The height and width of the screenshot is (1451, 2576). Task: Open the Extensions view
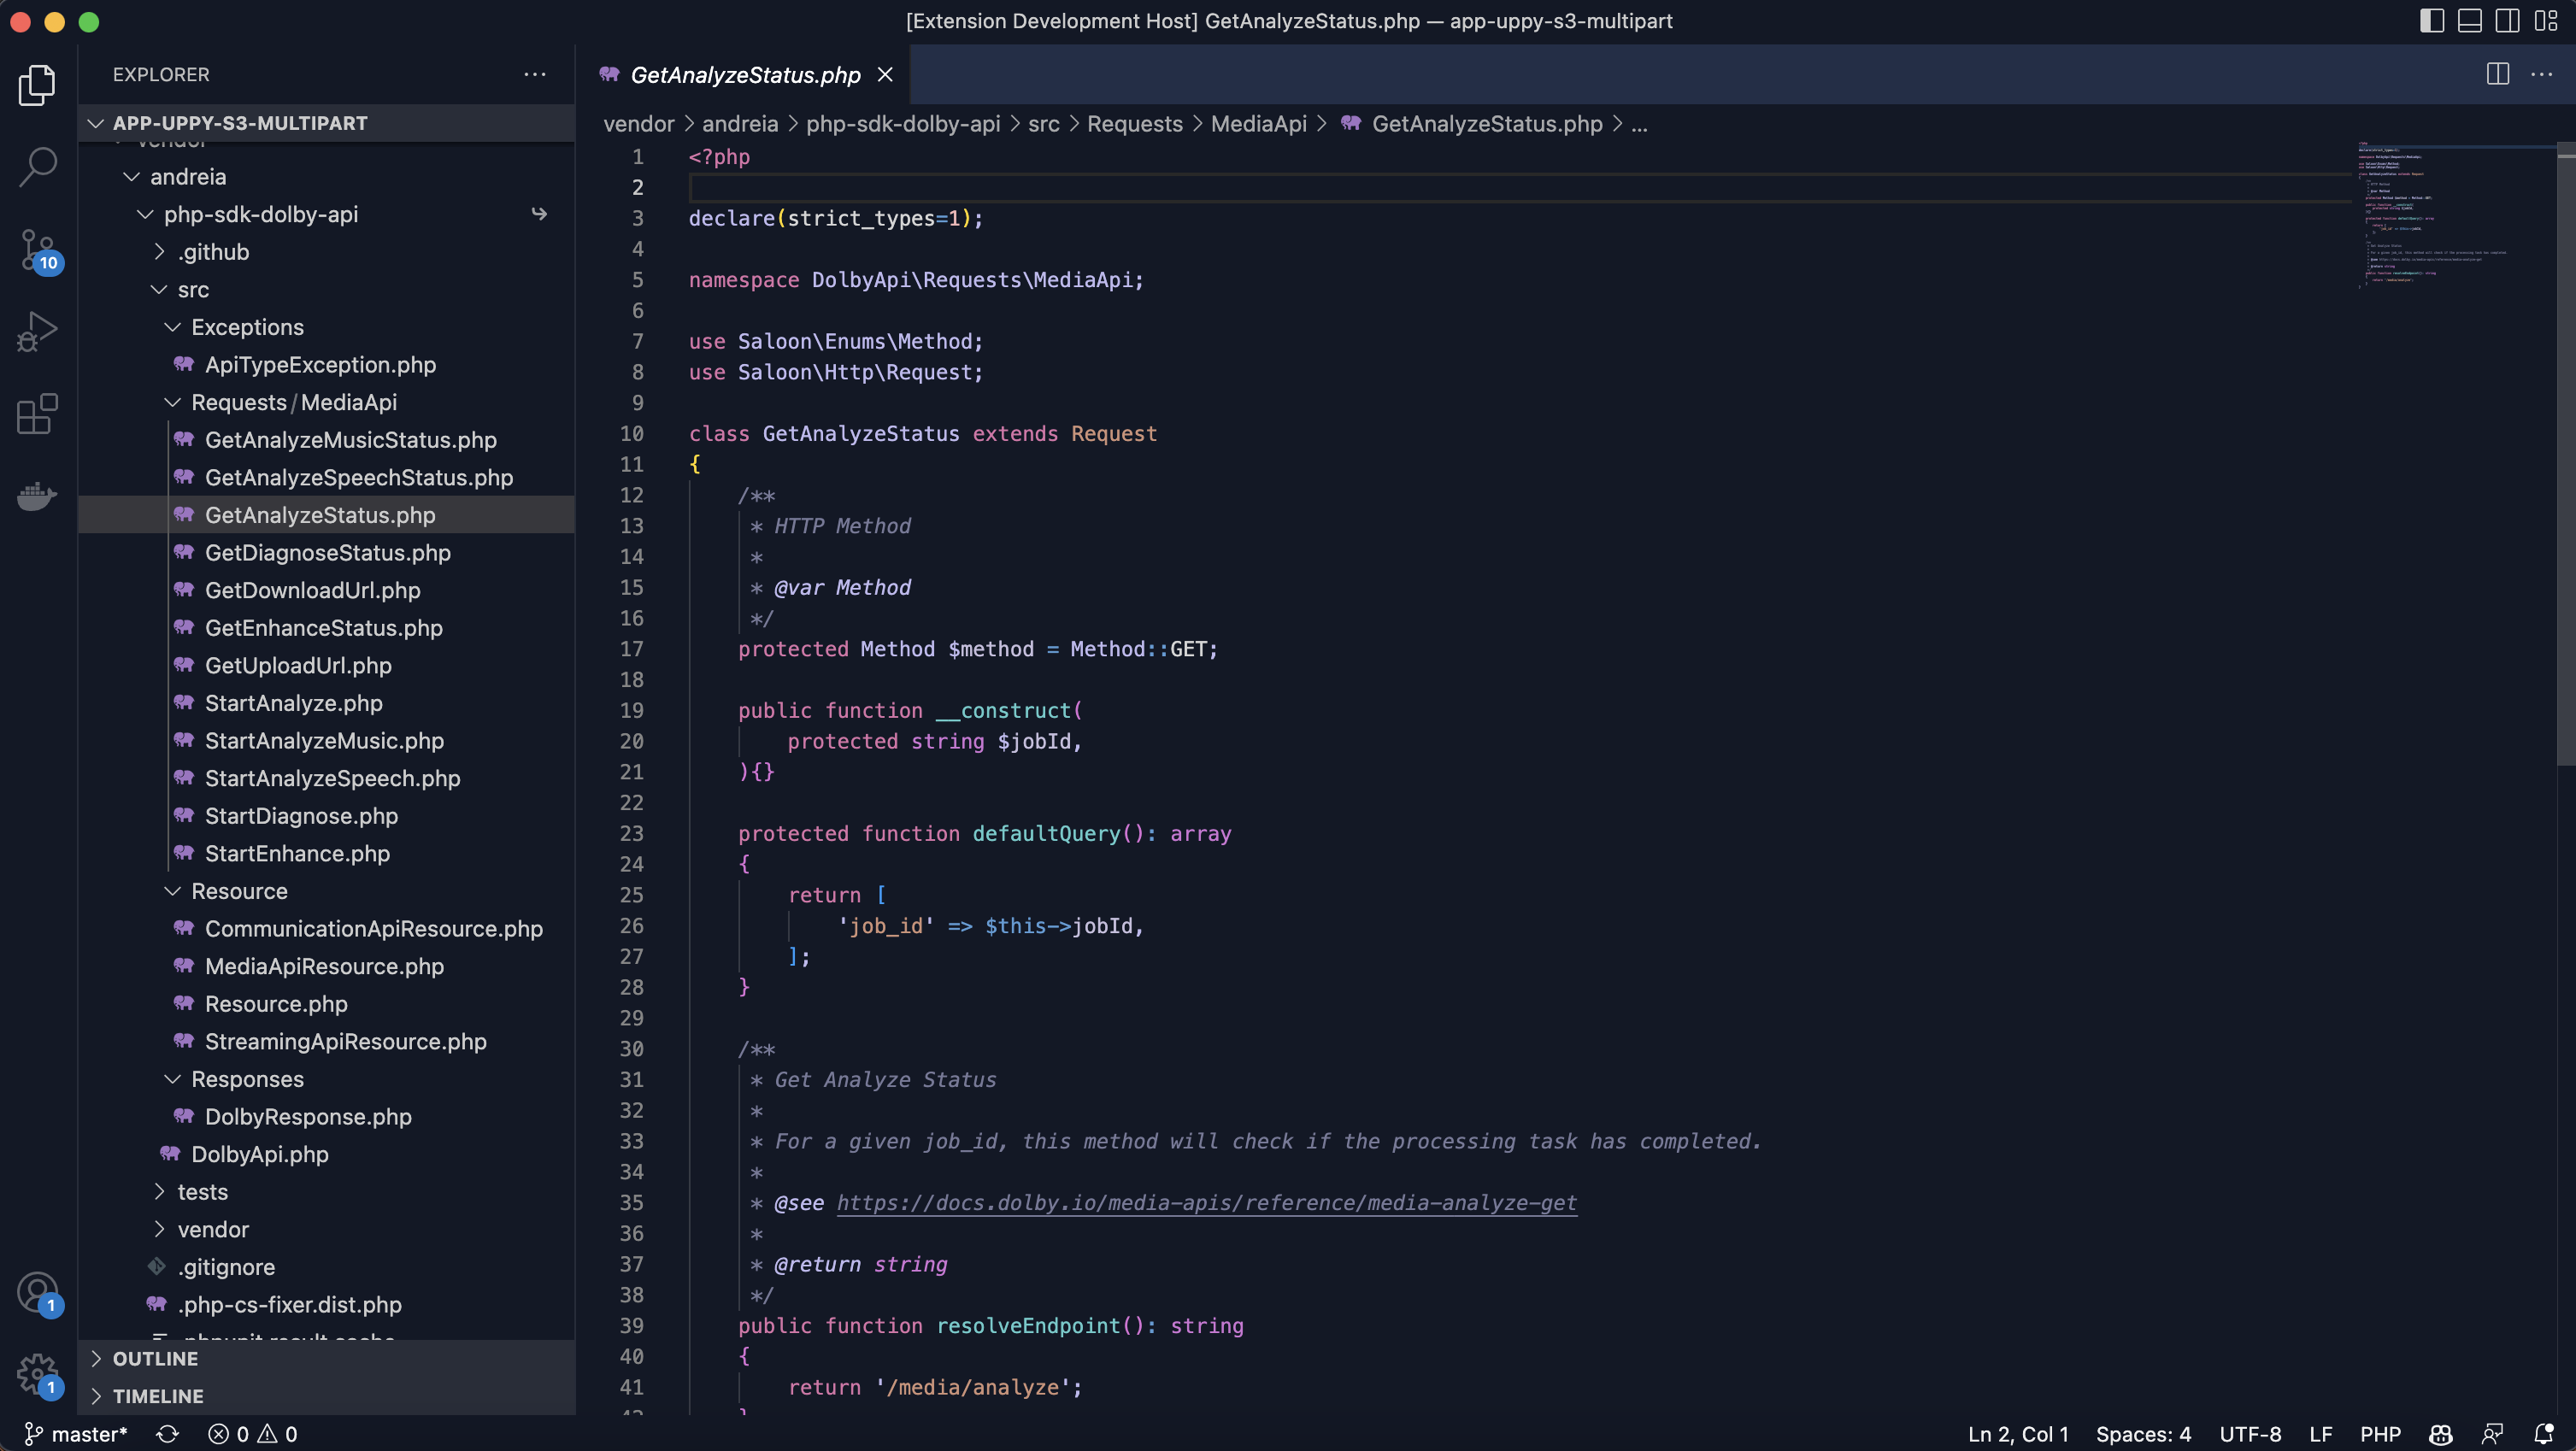38,413
